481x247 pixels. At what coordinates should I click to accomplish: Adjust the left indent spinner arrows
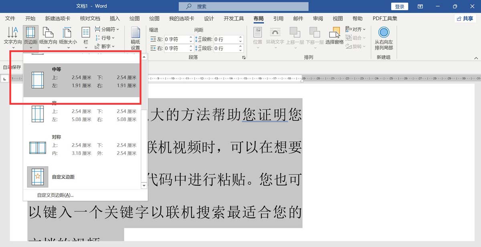(191, 39)
